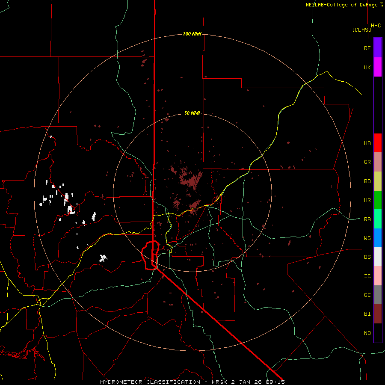Click the RF purple legend swatch
This screenshot has width=385, height=385.
378,48
